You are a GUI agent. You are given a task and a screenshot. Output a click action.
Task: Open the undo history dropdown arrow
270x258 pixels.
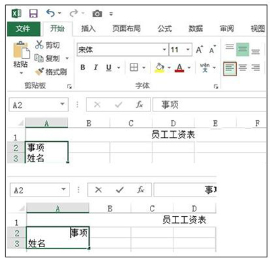(x=59, y=14)
